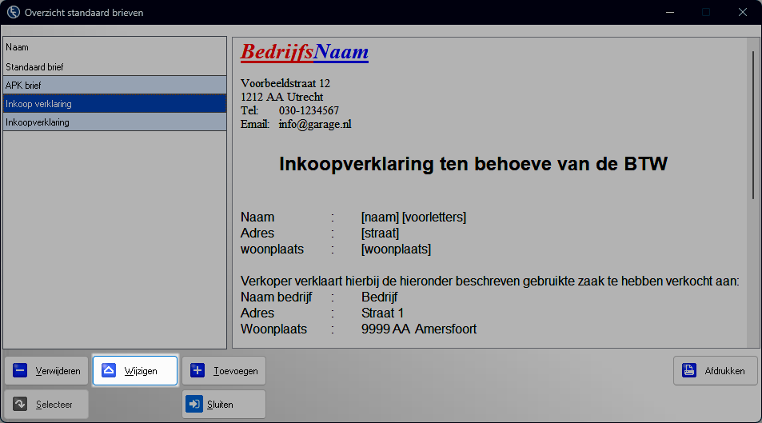Click the BedrijfsNaam logo text

coord(305,53)
